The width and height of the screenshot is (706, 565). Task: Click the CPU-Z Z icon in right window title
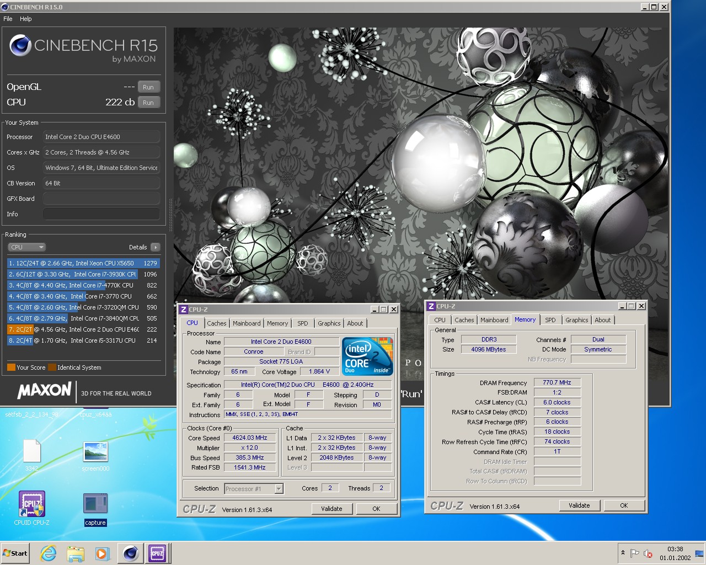point(431,306)
